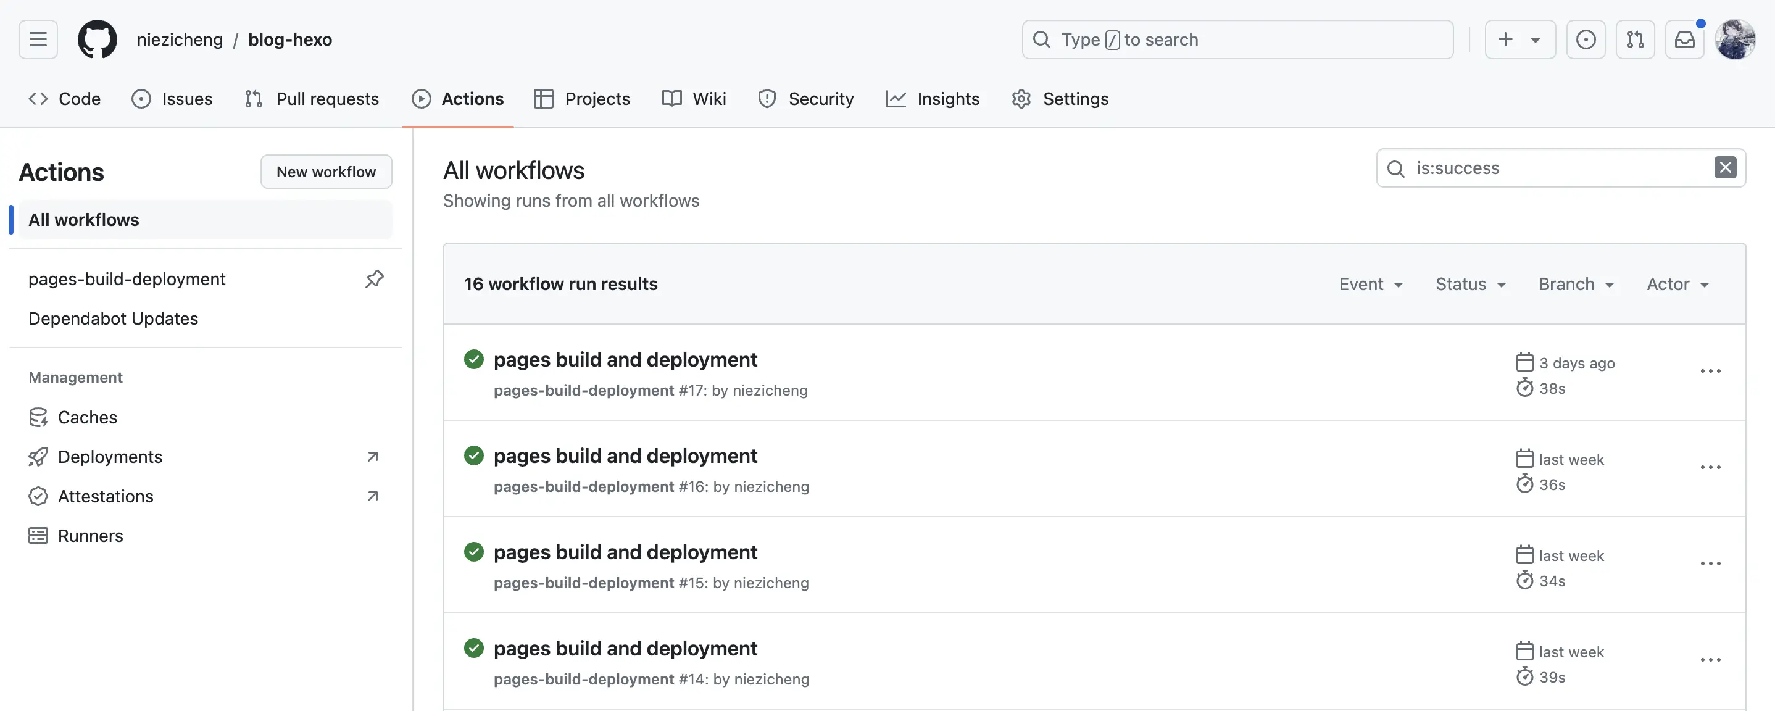
Task: Clear the is:success filter
Action: (x=1724, y=167)
